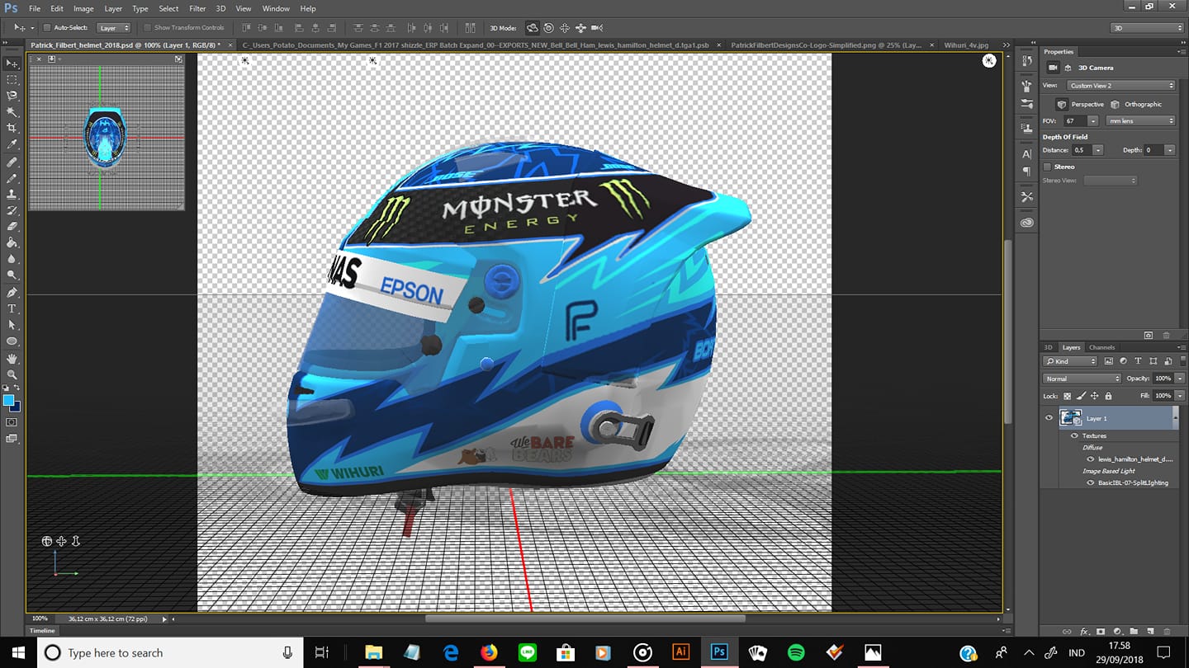Click the Drag 3D Object mode icon
Screen dimensions: 1189x668
[565, 28]
